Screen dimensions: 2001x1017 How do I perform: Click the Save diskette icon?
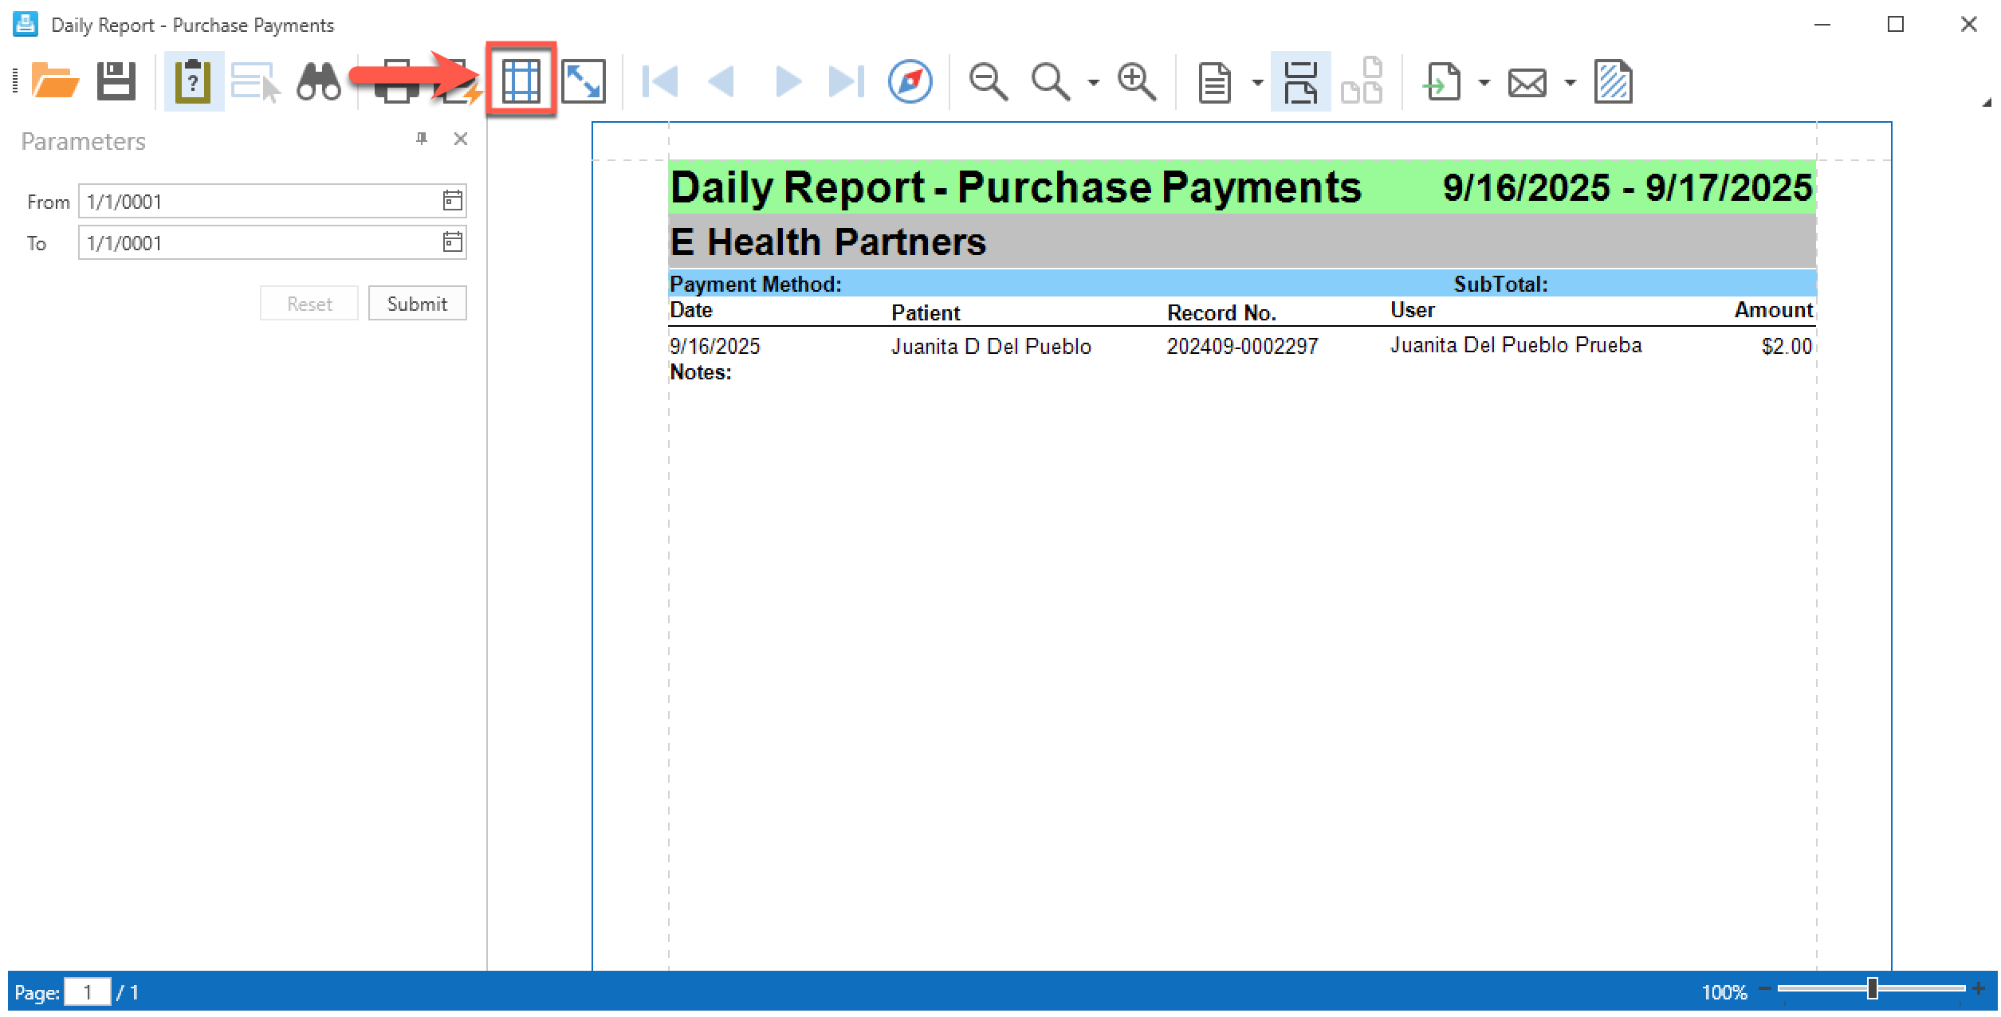tap(116, 81)
